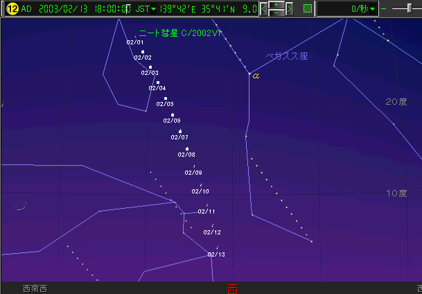
Task: Click the left arrow beside zoom buttons
Action: 263,9
